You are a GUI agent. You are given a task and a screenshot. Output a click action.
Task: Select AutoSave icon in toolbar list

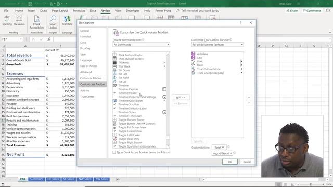[x=193, y=54]
